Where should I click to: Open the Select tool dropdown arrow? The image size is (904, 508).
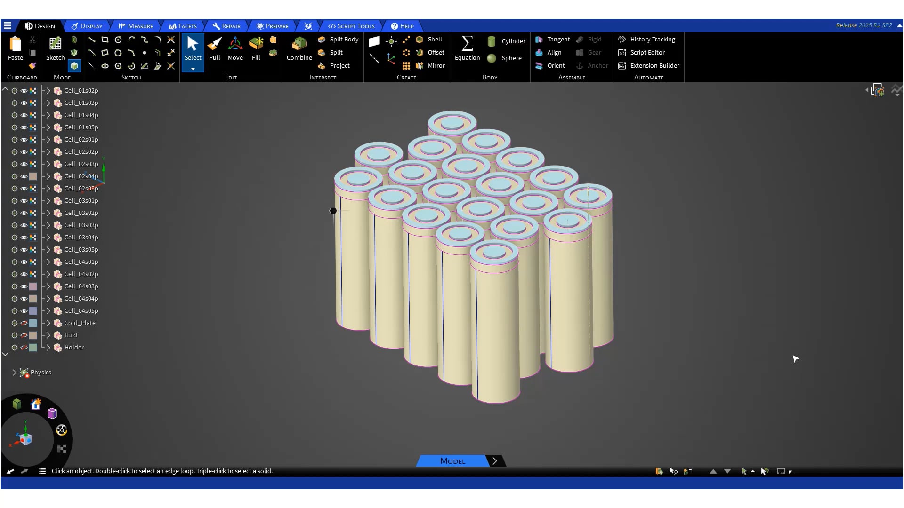click(193, 69)
